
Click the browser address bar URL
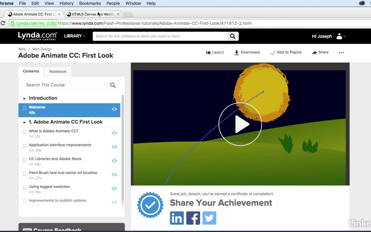pyautogui.click(x=155, y=23)
